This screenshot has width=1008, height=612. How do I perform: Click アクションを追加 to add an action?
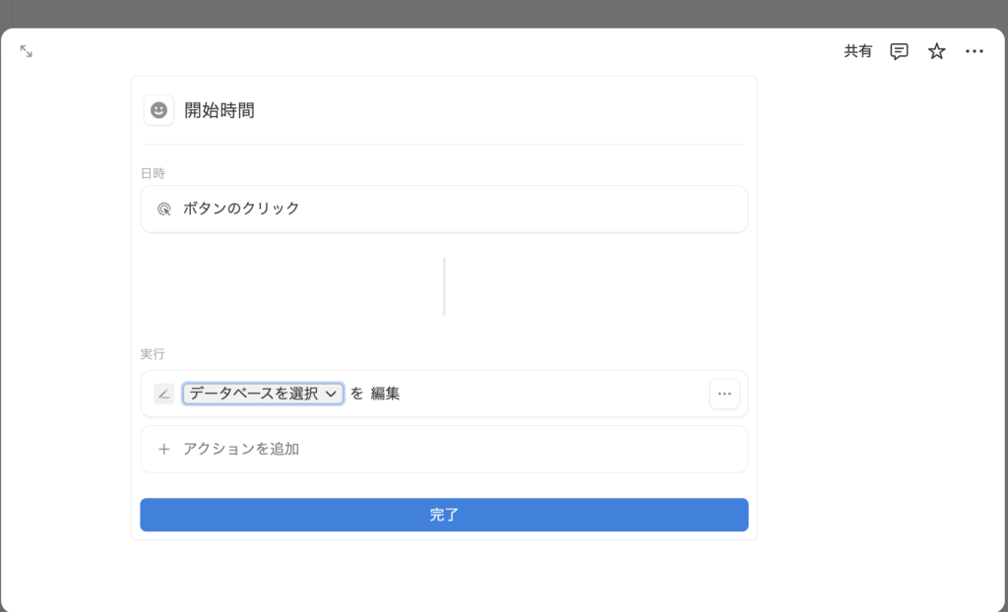[241, 449]
